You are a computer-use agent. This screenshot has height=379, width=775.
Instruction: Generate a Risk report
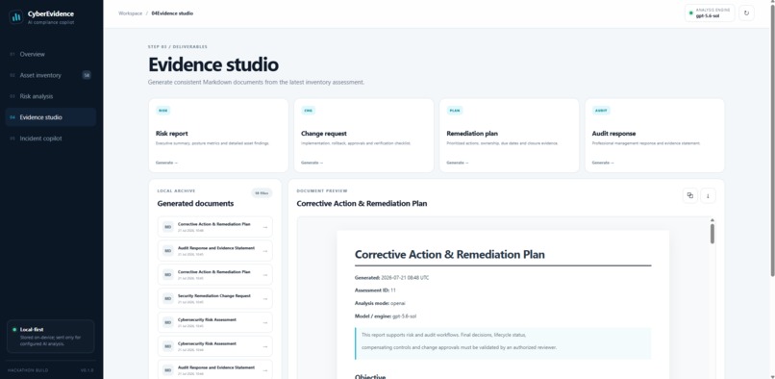[x=166, y=163]
